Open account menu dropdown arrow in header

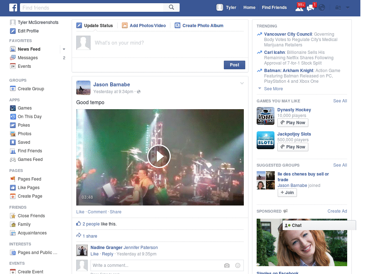(348, 8)
